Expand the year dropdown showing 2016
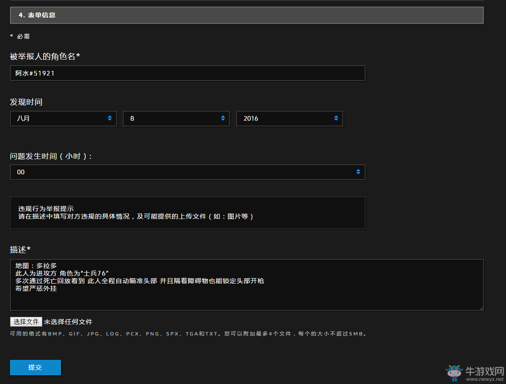Viewport: 506px width, 384px height. pyautogui.click(x=289, y=119)
